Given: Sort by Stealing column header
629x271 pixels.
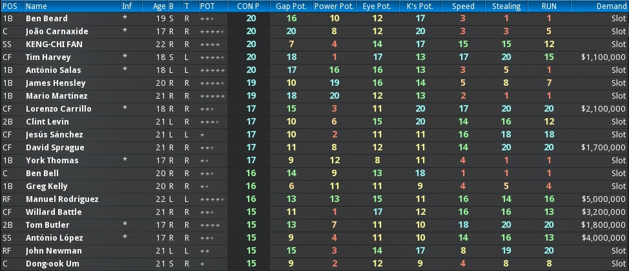Looking at the screenshot, I should click(506, 6).
